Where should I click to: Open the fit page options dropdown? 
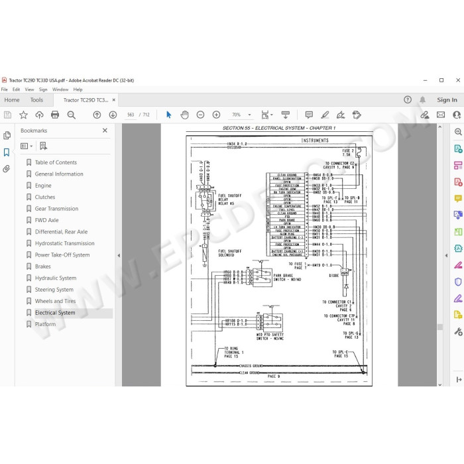[267, 115]
